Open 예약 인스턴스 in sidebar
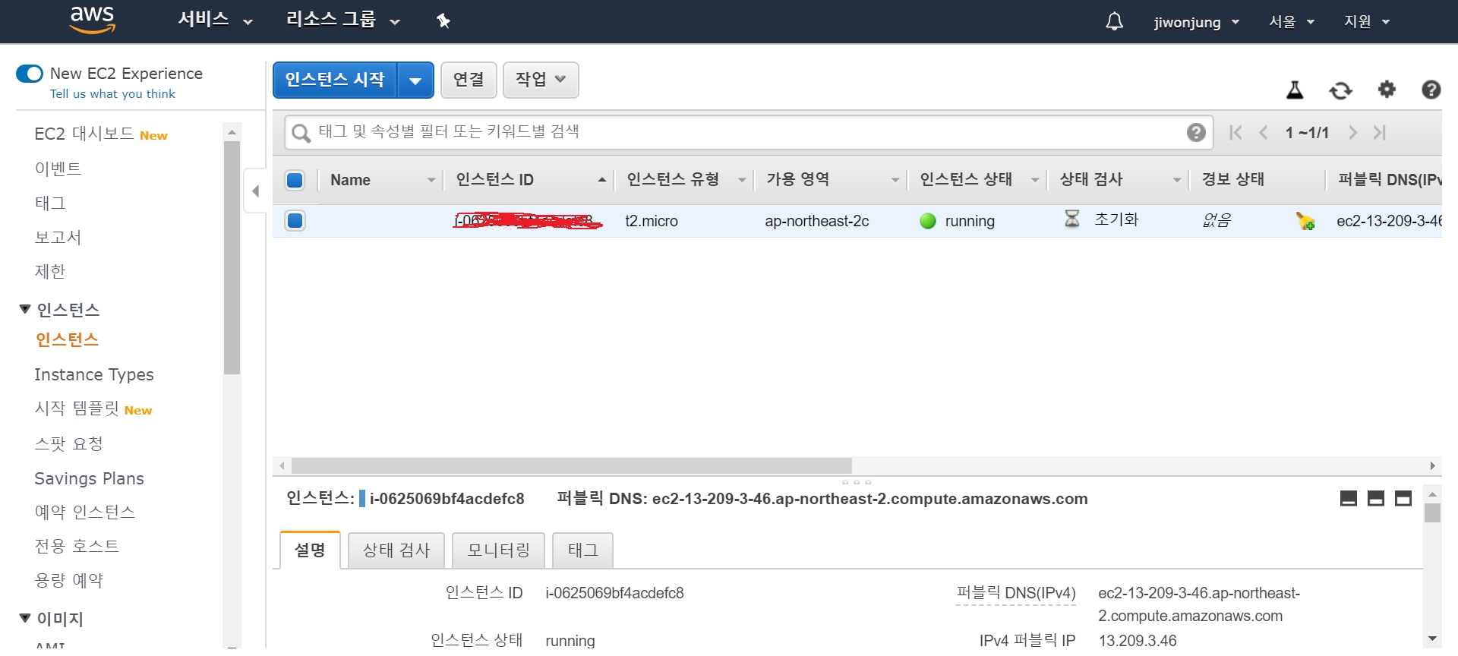This screenshot has height=656, width=1458. [x=84, y=512]
